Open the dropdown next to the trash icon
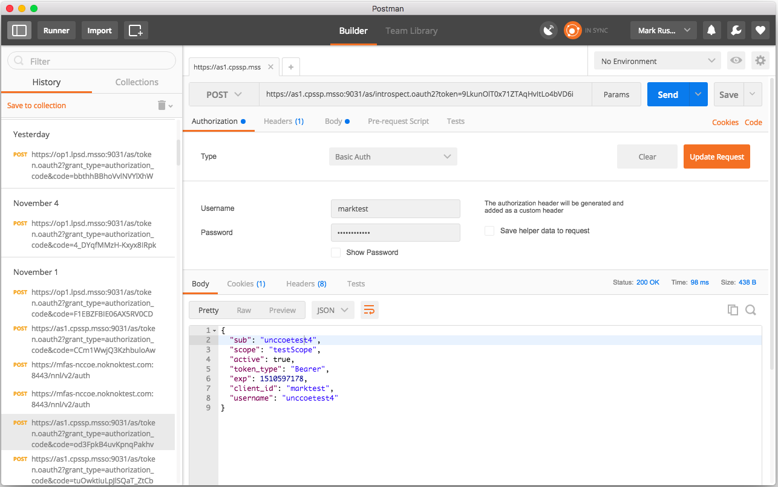Image resolution: width=778 pixels, height=487 pixels. [171, 106]
